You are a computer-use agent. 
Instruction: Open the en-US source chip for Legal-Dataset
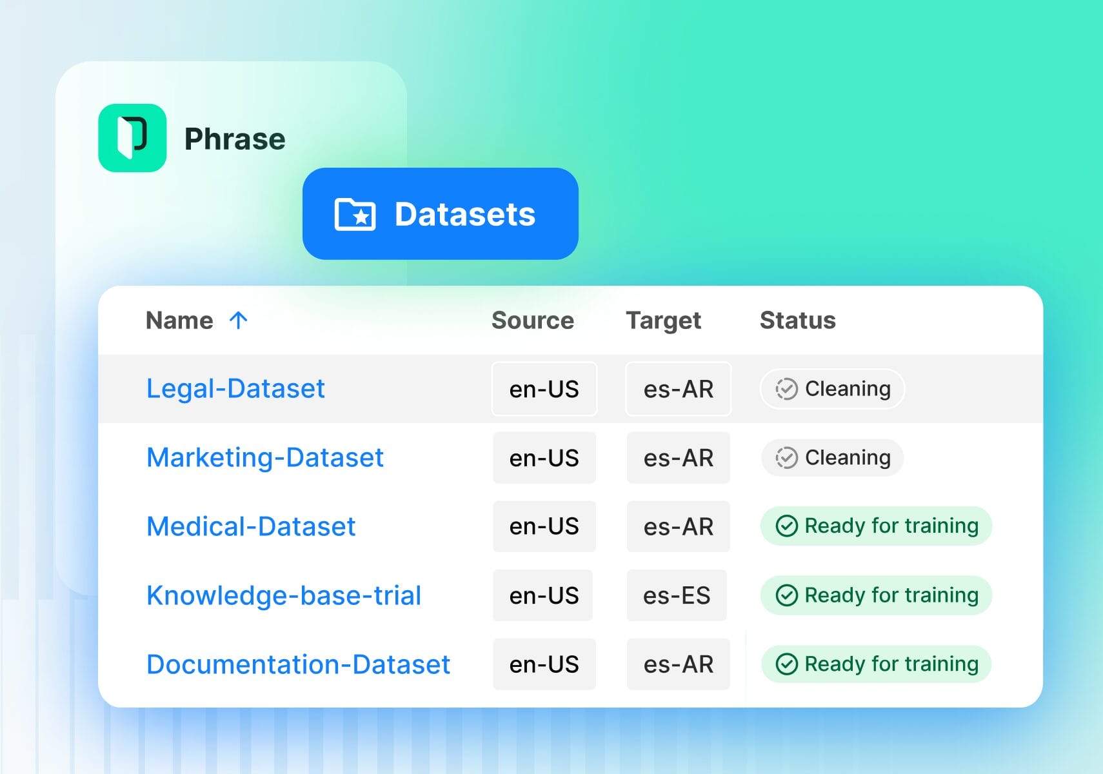coord(544,388)
